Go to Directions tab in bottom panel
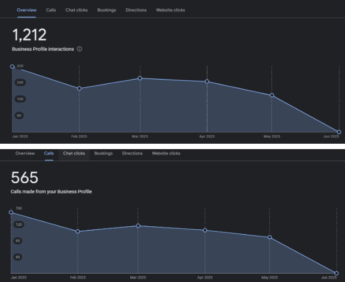 [132, 153]
